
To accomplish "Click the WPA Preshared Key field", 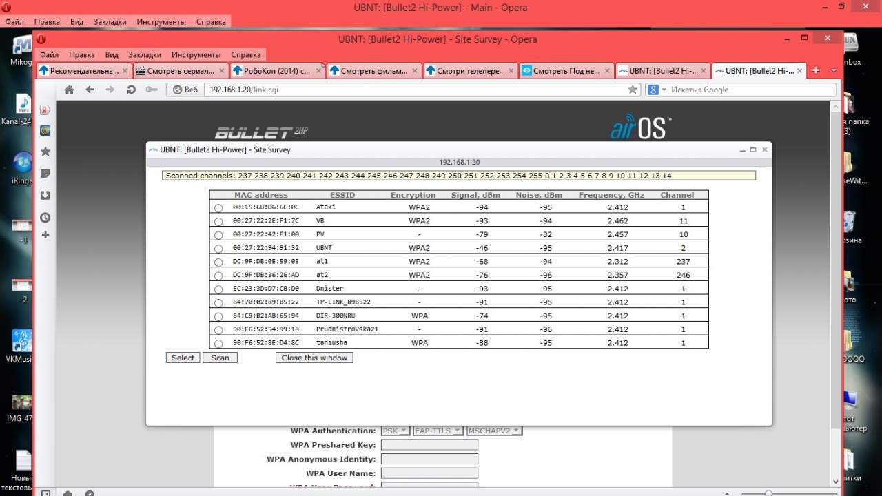I will point(429,445).
